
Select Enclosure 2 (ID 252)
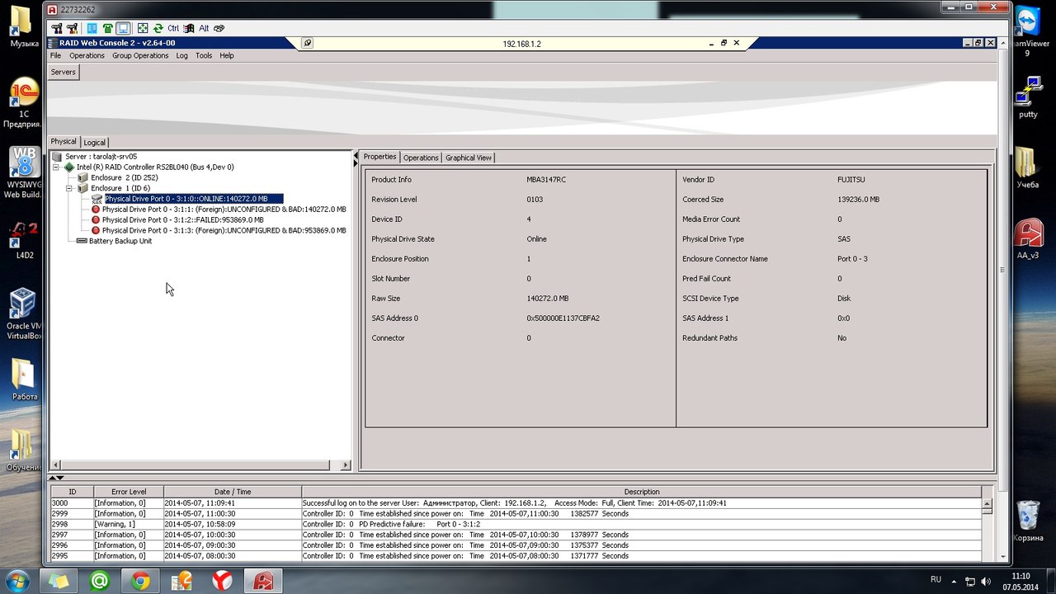(125, 177)
